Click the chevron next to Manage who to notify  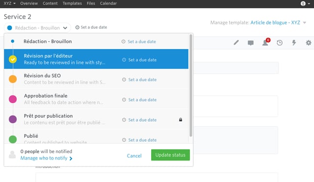coord(71,158)
